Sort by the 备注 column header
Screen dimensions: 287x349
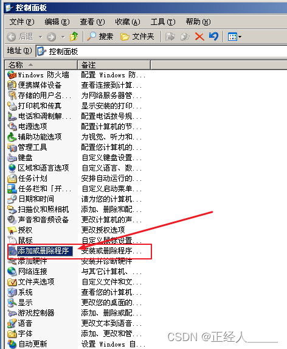pyautogui.click(x=114, y=65)
